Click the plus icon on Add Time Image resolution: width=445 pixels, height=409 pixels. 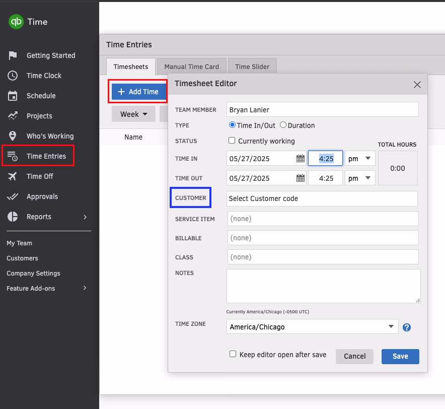(121, 92)
